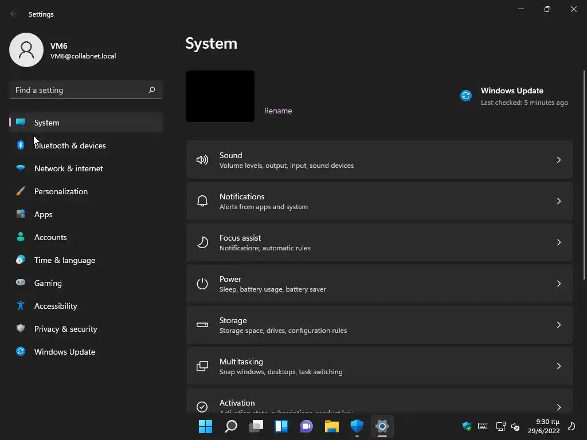The width and height of the screenshot is (587, 440).
Task: Click the moon icon on Focus assist row
Action: [x=202, y=242]
